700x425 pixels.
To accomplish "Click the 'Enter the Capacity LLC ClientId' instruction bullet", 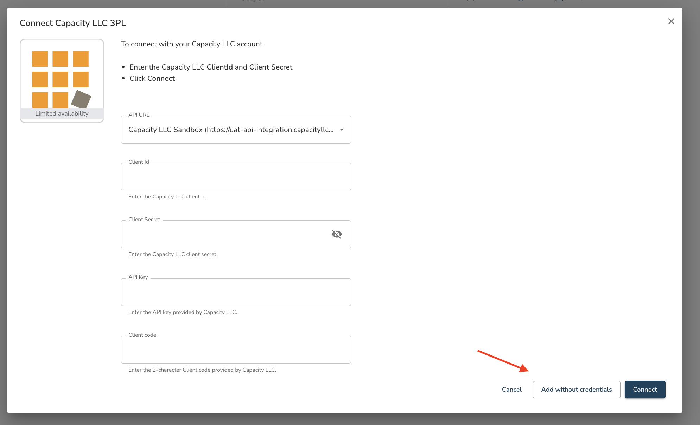I will click(x=211, y=67).
